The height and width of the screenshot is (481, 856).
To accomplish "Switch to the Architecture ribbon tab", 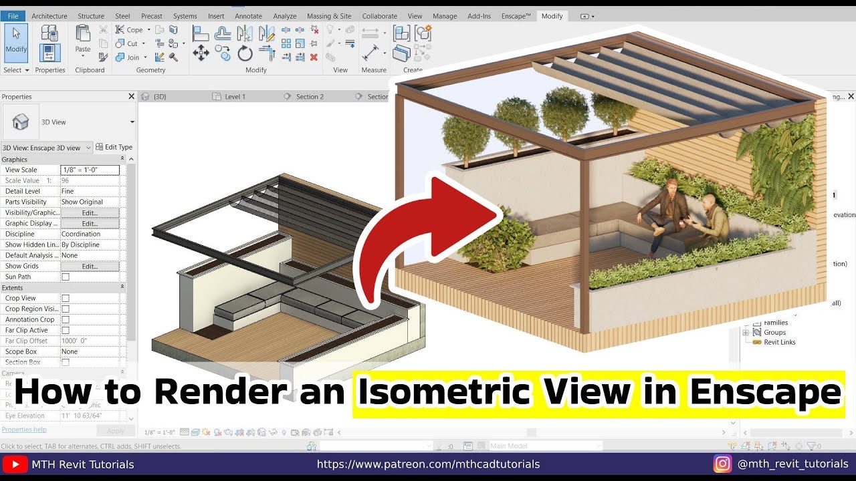I will point(49,16).
